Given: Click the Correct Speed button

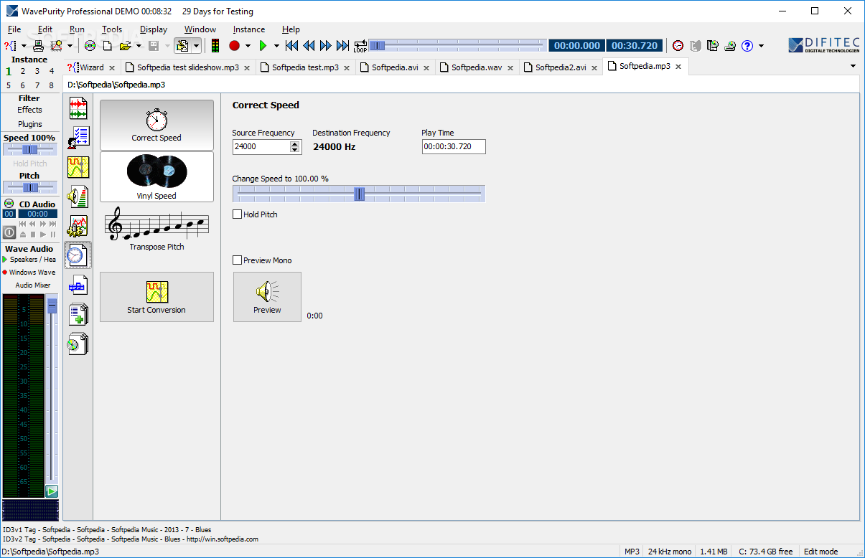Looking at the screenshot, I should point(156,124).
